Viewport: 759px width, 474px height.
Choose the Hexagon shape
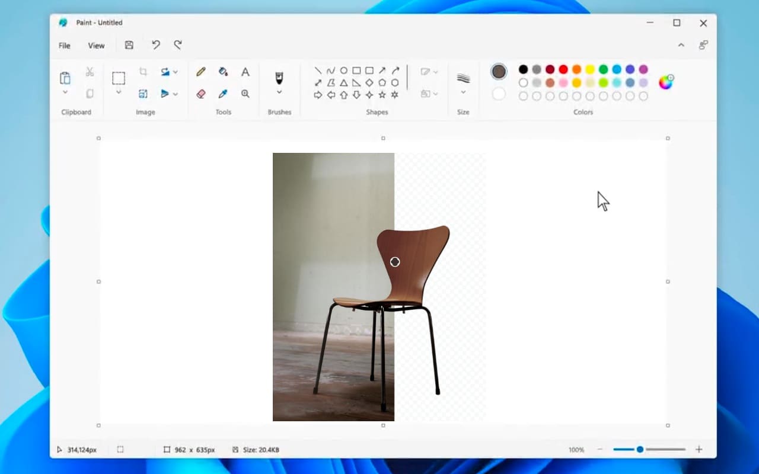395,83
